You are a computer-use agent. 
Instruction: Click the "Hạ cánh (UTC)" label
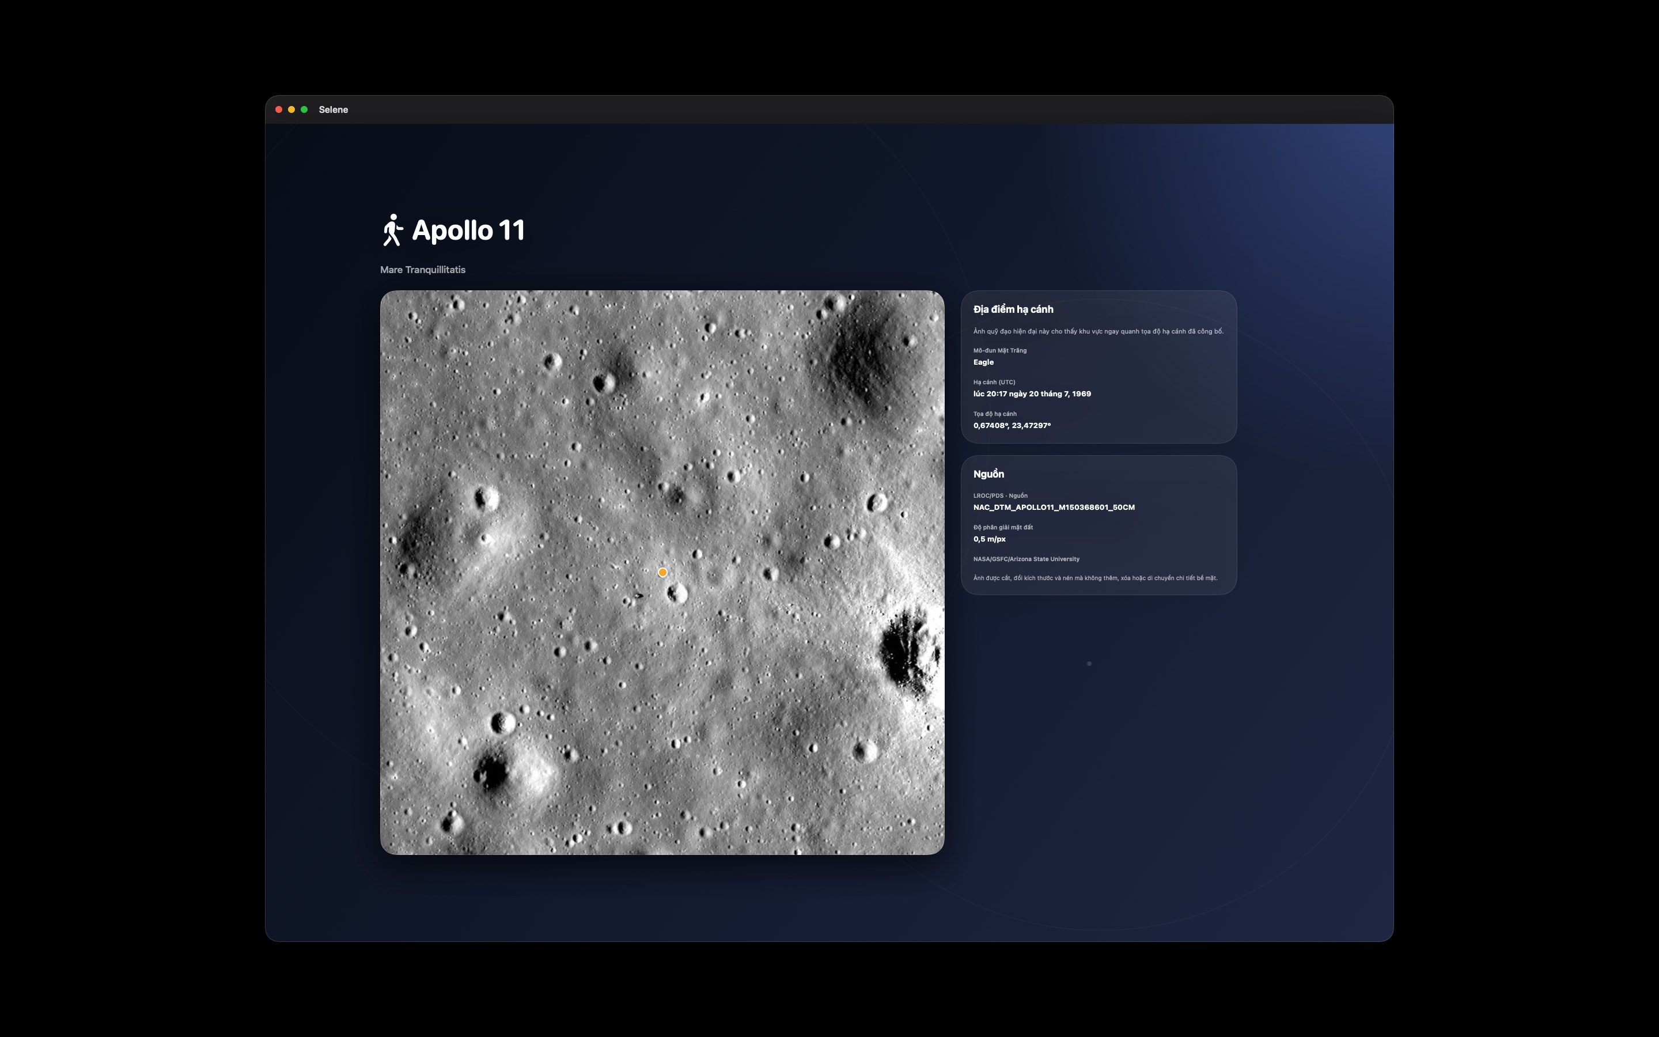(995, 382)
